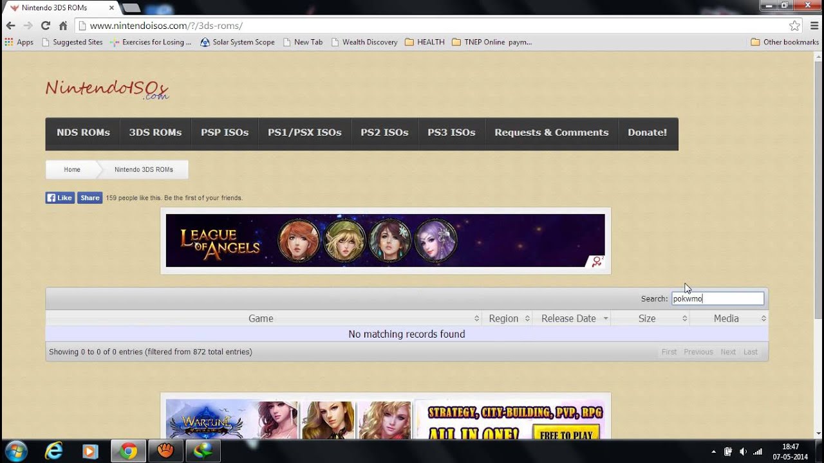The image size is (824, 463).
Task: Focus the Search input field
Action: [x=718, y=298]
